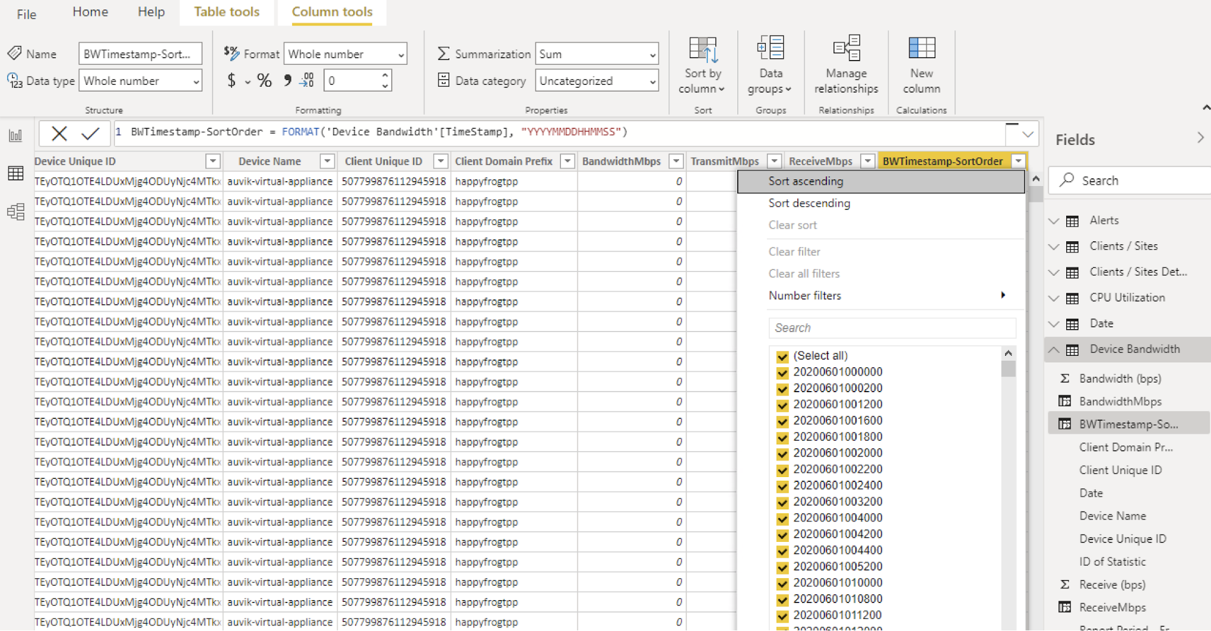This screenshot has height=631, width=1211.
Task: Select the ID of Statistic field
Action: tap(1112, 562)
